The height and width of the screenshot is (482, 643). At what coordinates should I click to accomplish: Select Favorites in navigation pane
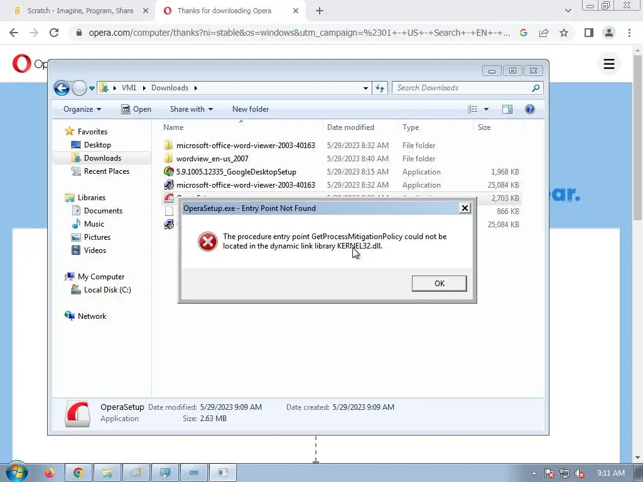92,132
